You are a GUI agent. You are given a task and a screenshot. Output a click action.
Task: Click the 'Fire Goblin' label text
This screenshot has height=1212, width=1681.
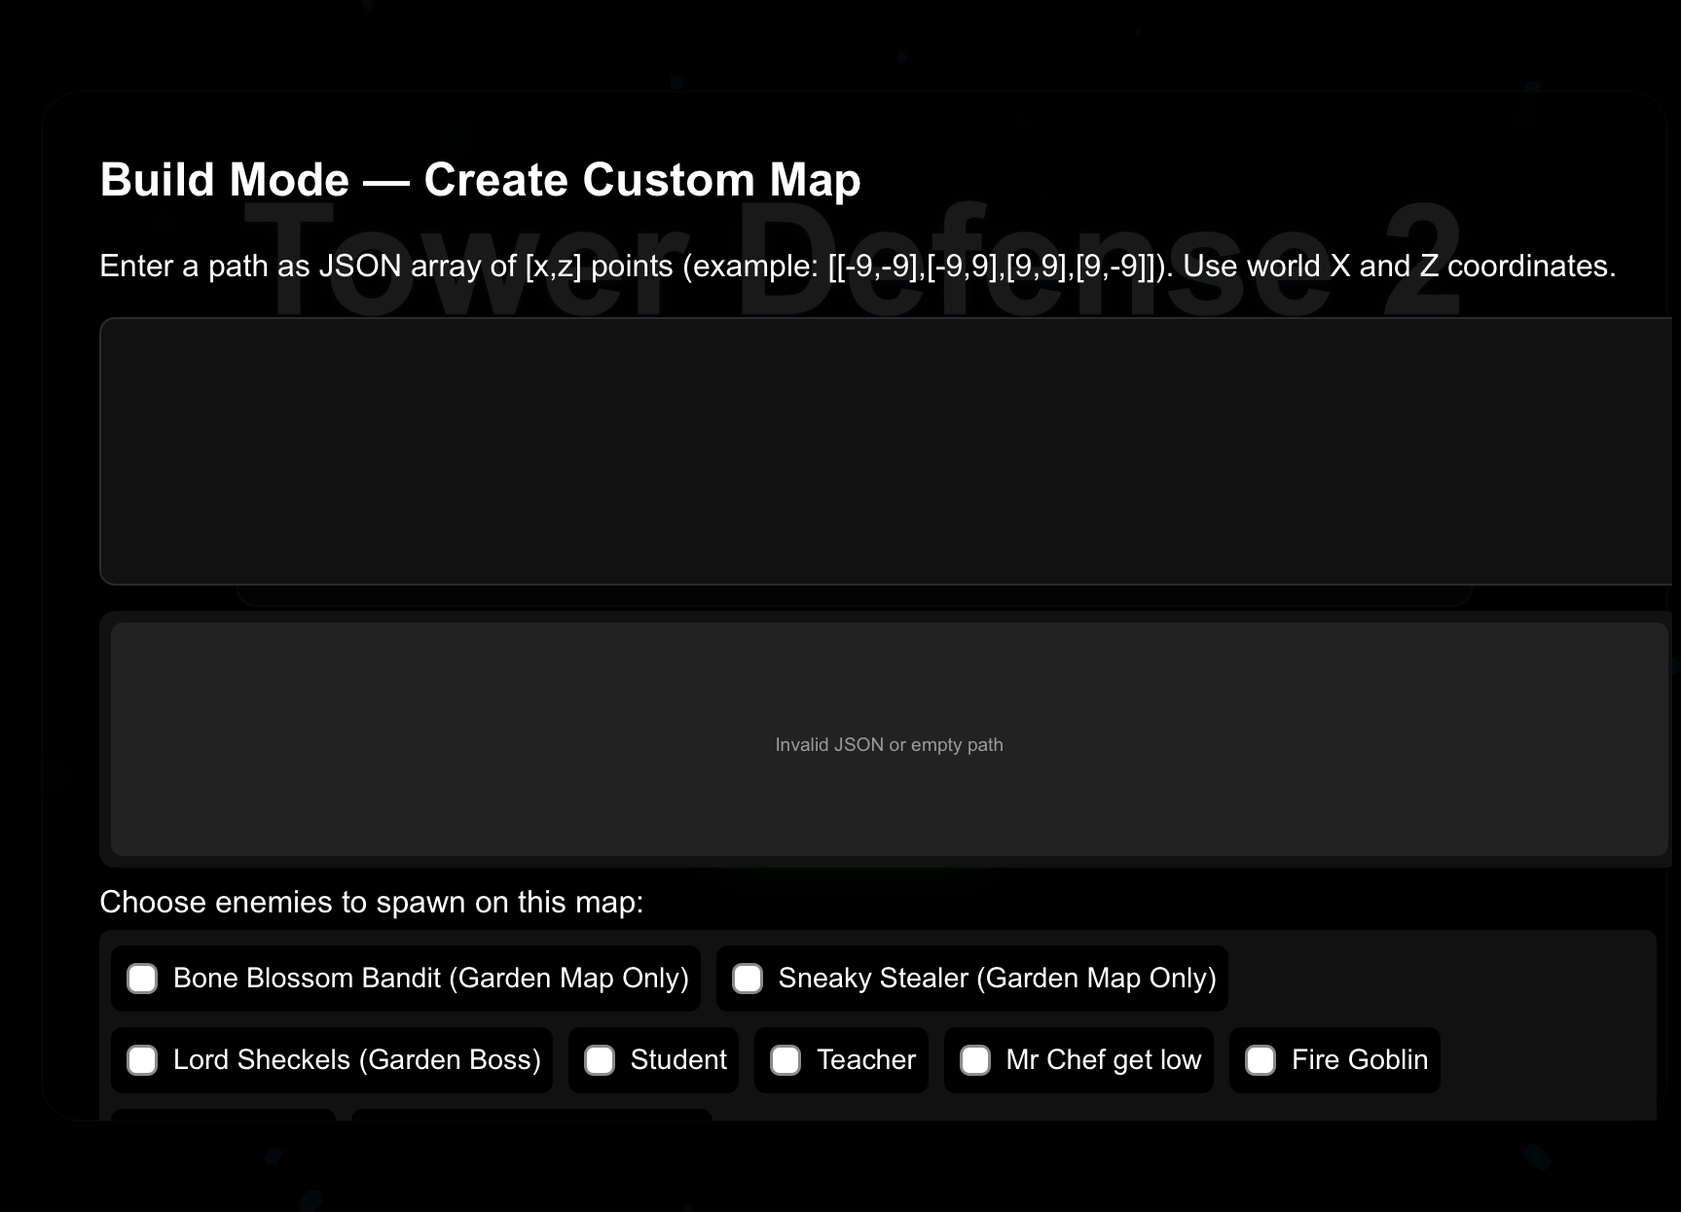coord(1359,1060)
